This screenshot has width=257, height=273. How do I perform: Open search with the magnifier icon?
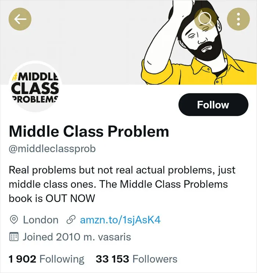[x=206, y=19]
